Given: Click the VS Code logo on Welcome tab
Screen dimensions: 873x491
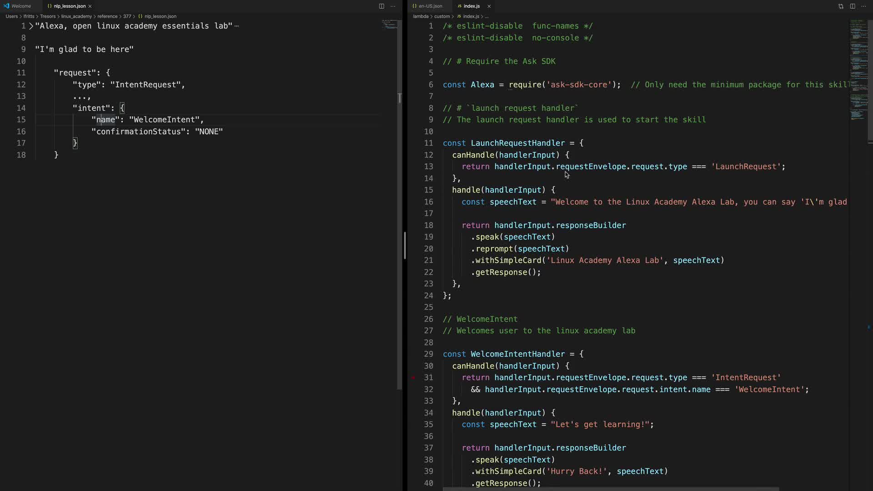Looking at the screenshot, I should (x=6, y=6).
